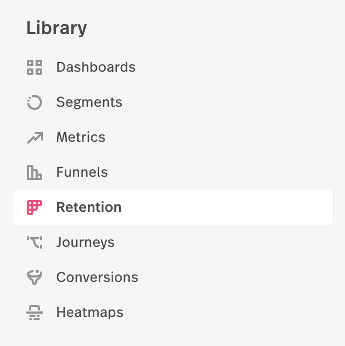Click the Library section heading
Screen dimensions: 345x346
[57, 28]
